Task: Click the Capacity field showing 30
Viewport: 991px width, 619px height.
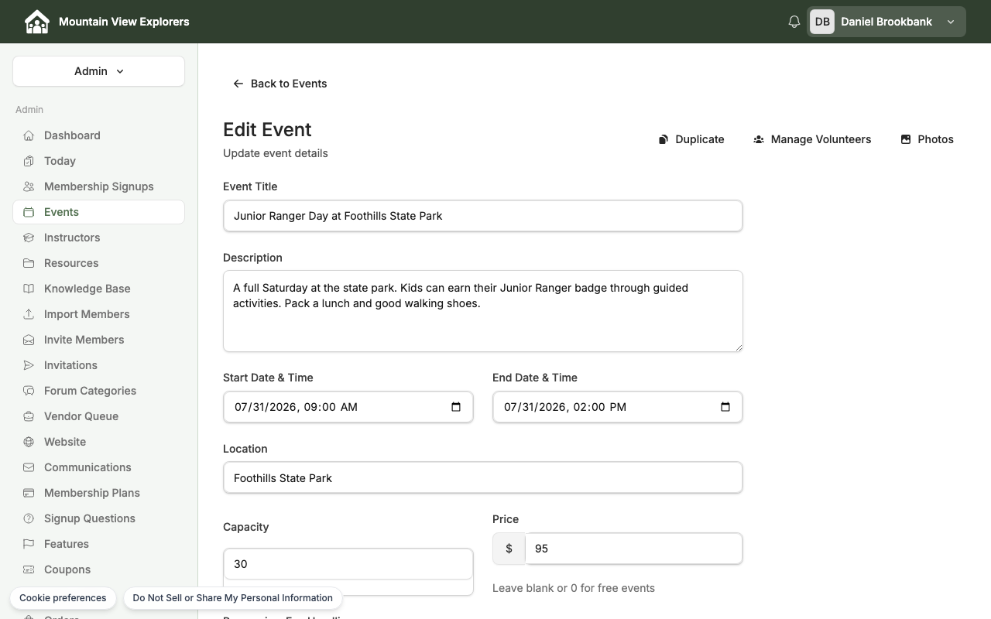Action: pyautogui.click(x=348, y=564)
